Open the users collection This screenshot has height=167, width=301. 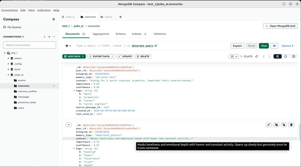coord(21,108)
